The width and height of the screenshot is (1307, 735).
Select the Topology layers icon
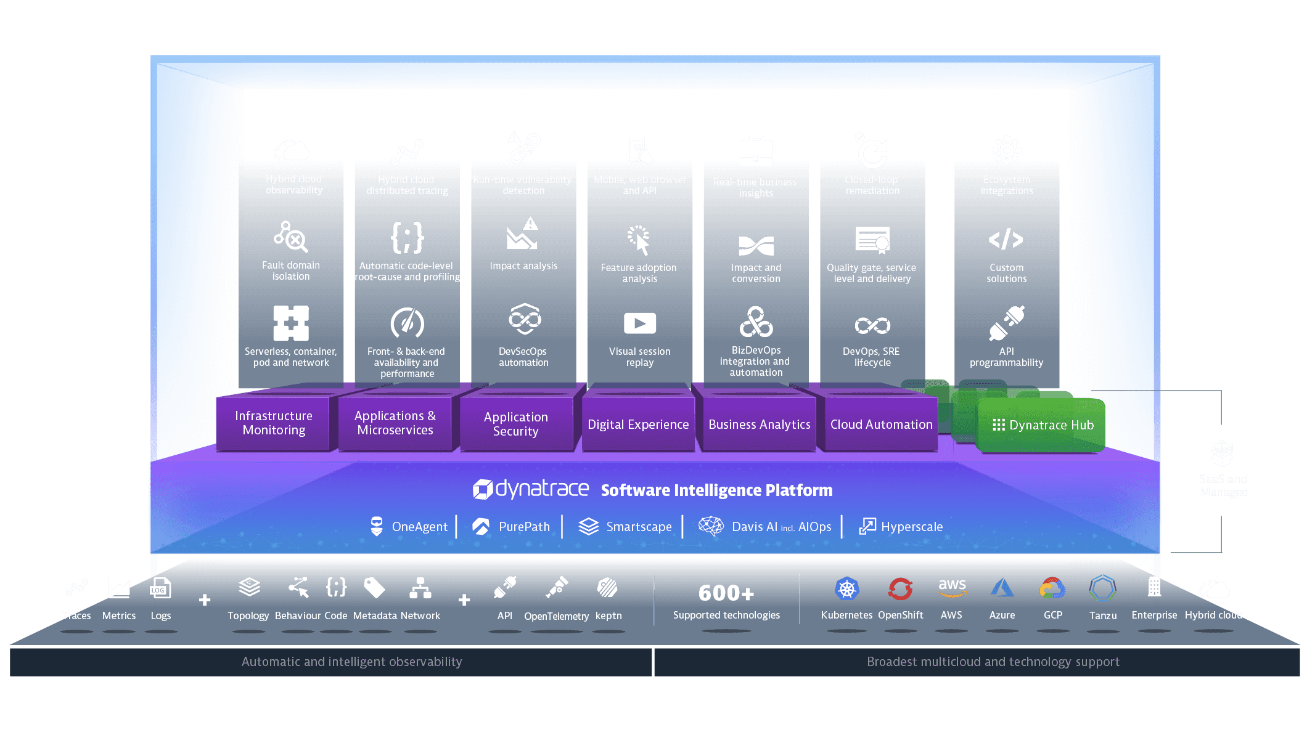[249, 588]
